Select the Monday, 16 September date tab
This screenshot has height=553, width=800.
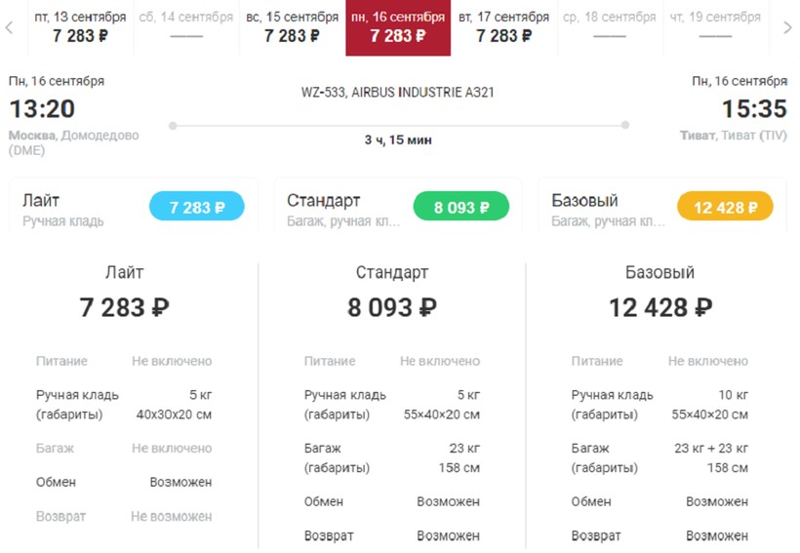398,27
